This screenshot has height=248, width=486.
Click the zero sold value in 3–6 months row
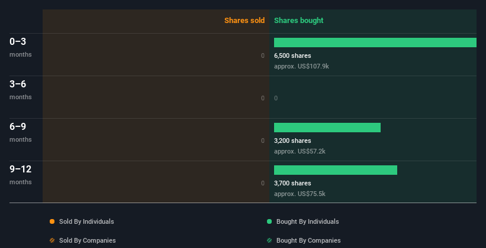[263, 99]
